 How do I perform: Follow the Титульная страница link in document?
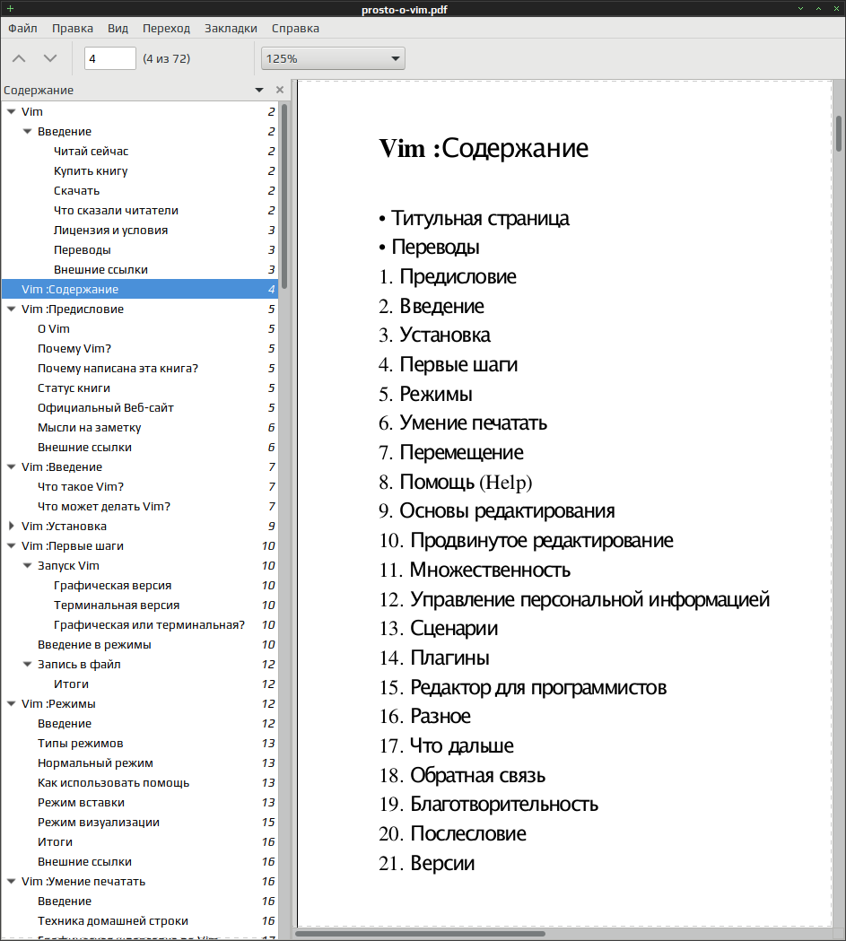(480, 219)
